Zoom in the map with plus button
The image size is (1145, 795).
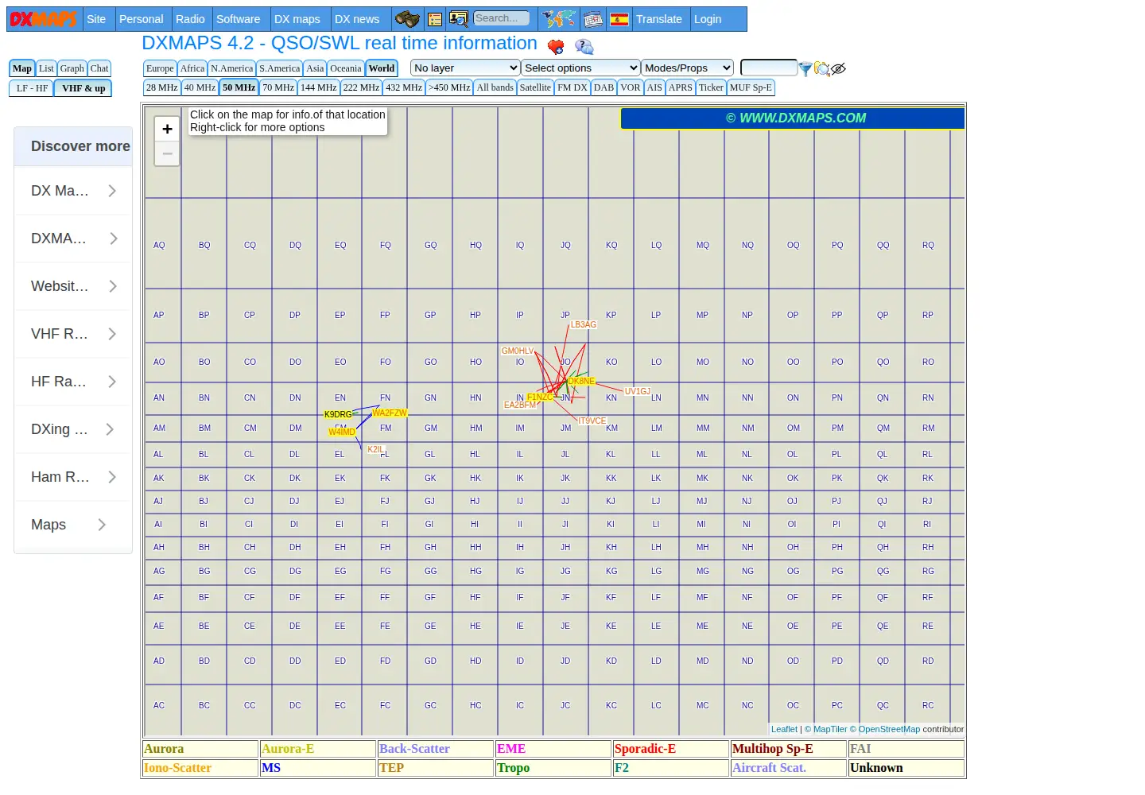tap(167, 129)
